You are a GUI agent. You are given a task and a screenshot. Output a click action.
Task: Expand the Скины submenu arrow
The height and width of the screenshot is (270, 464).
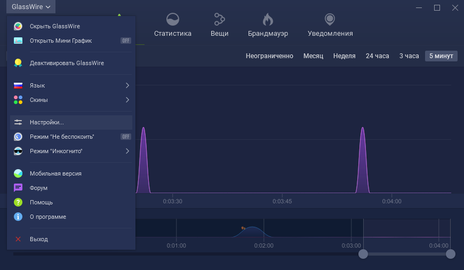click(x=127, y=100)
